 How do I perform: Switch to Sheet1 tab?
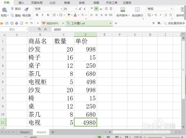click(25, 132)
